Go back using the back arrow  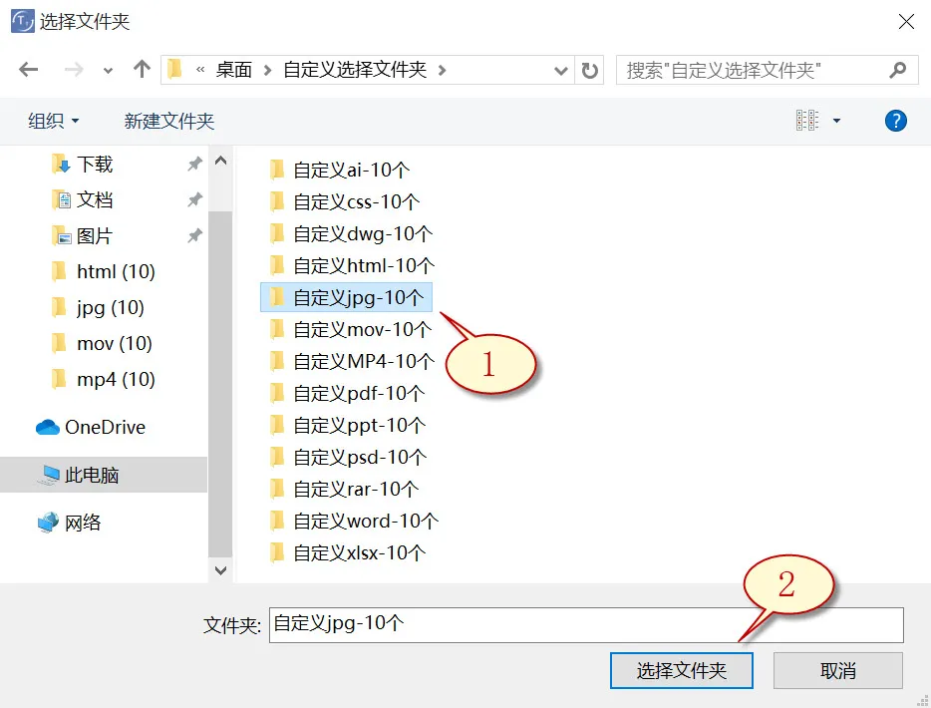click(28, 69)
